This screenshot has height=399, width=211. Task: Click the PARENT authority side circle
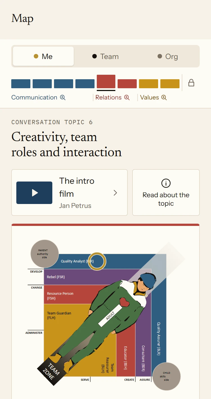tap(44, 254)
